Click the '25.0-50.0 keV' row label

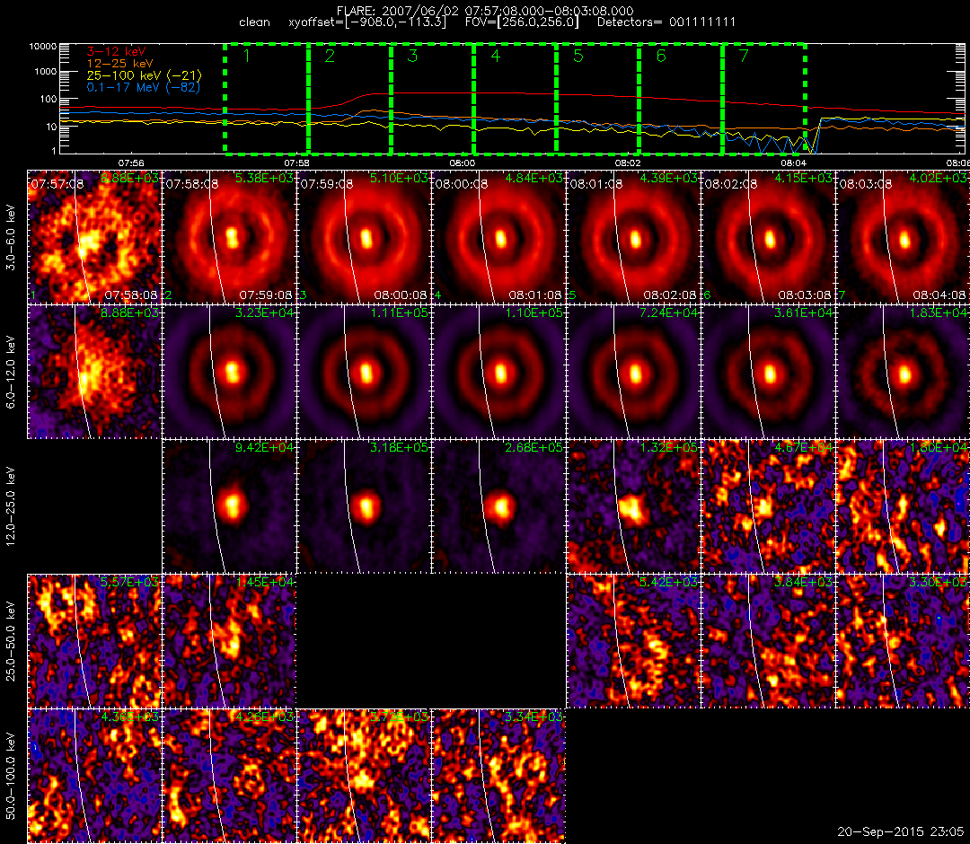click(11, 641)
